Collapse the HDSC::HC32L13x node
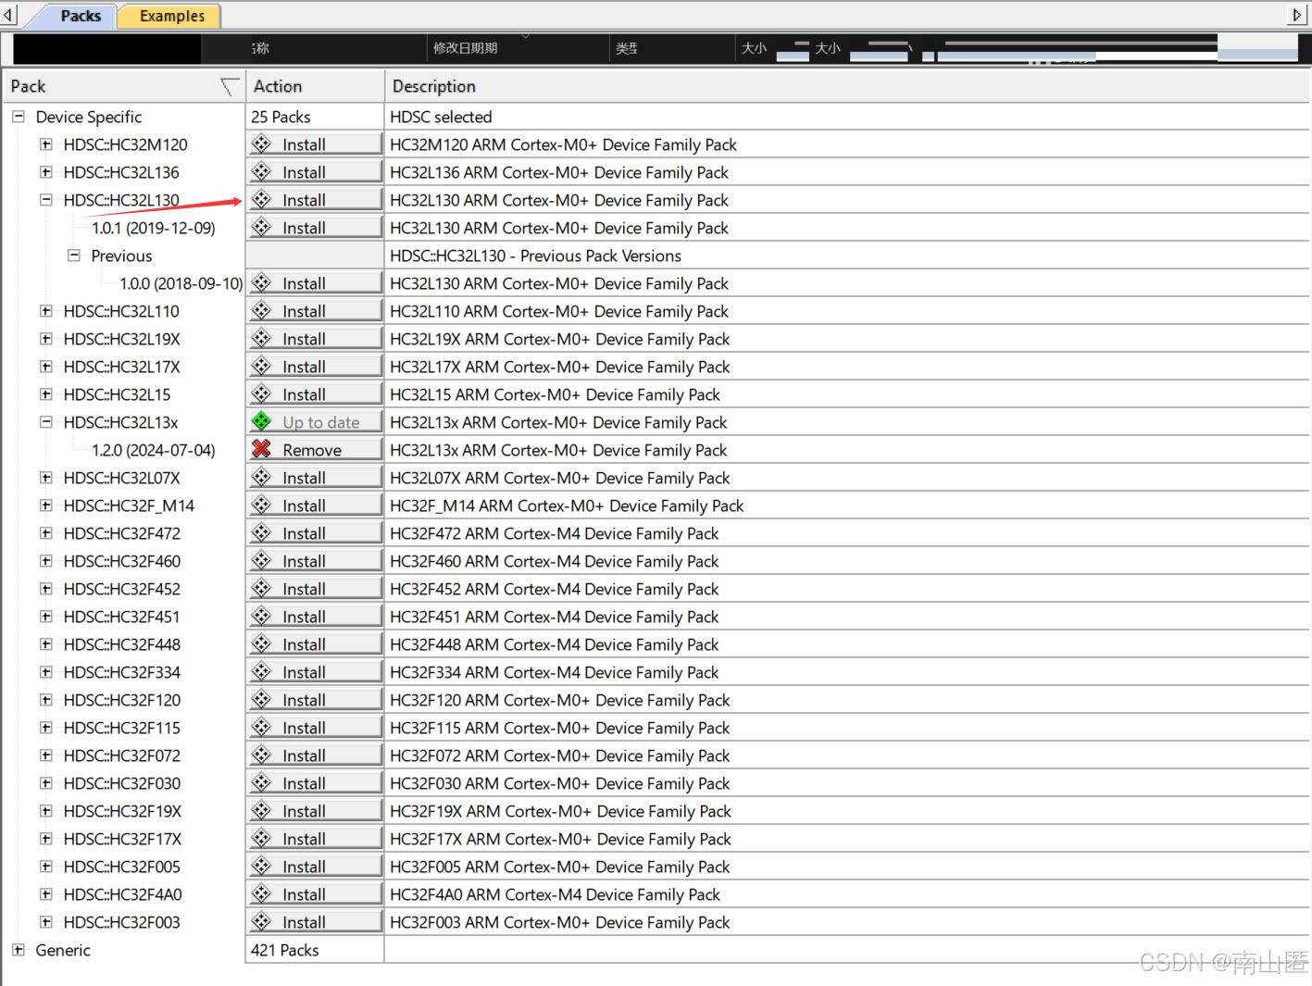1312x986 pixels. 45,422
